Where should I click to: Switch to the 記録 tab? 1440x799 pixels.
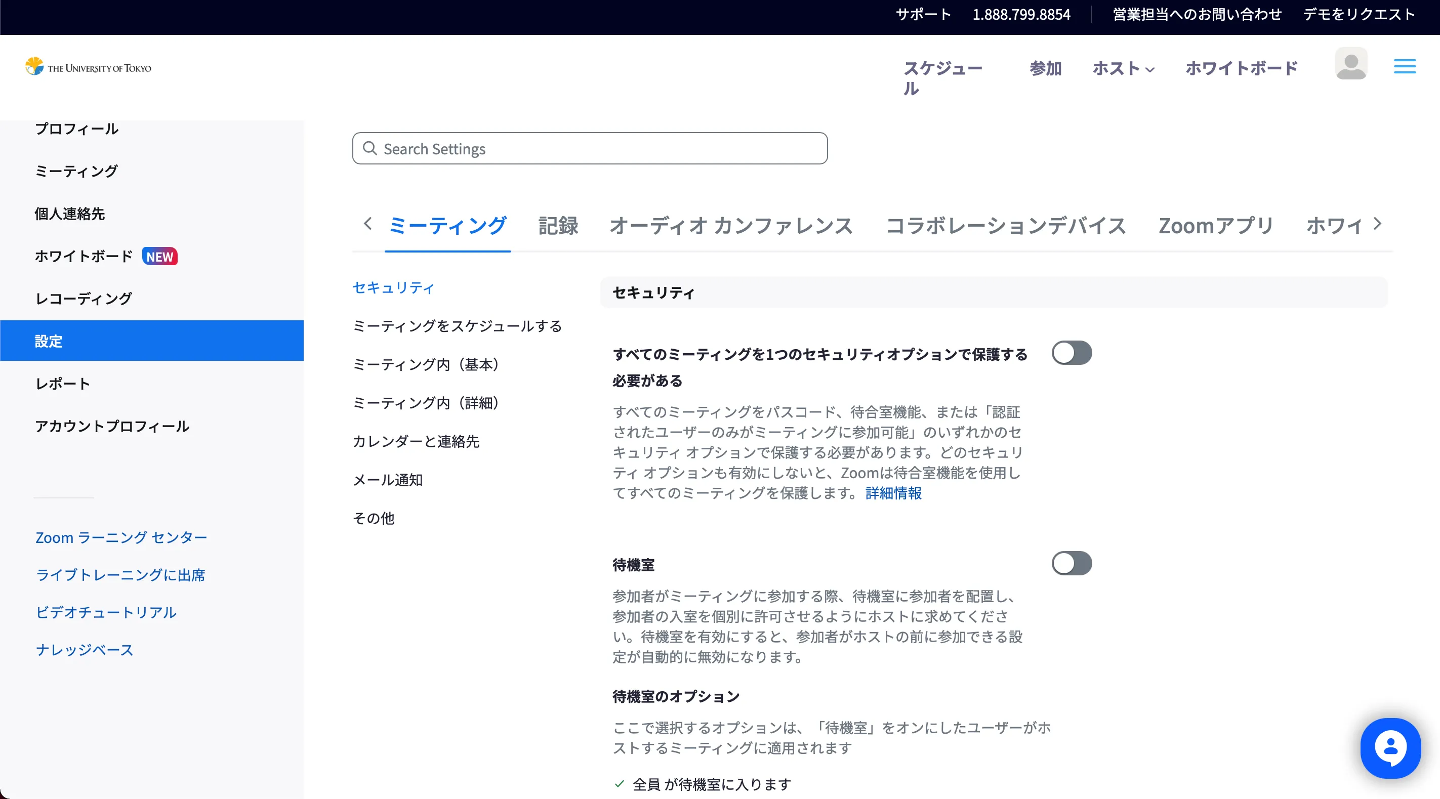pyautogui.click(x=558, y=226)
